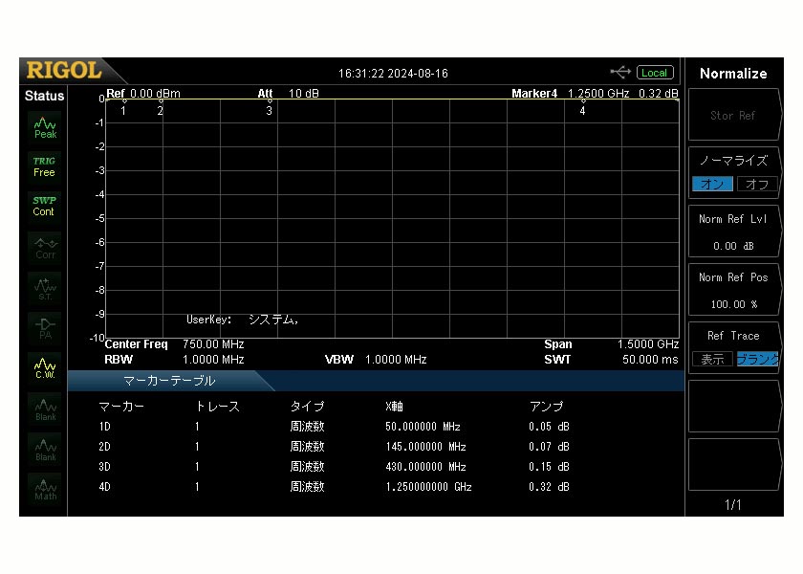Turn normalize off with オフ
This screenshot has height=574, width=803.
coord(756,184)
